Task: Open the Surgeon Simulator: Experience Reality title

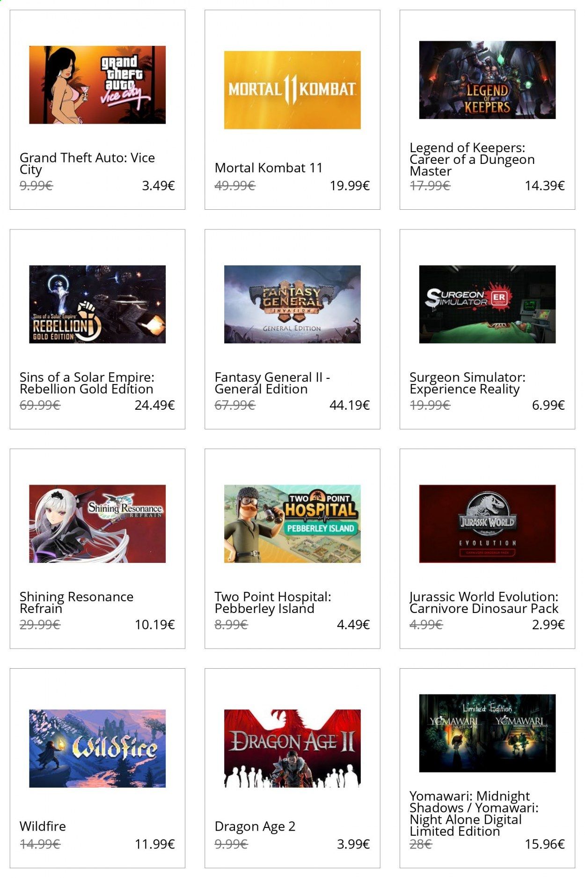Action: pyautogui.click(x=468, y=383)
